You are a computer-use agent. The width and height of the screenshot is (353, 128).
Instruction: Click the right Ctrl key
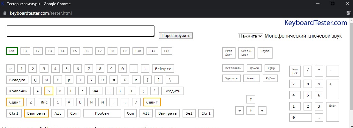tap(206, 113)
